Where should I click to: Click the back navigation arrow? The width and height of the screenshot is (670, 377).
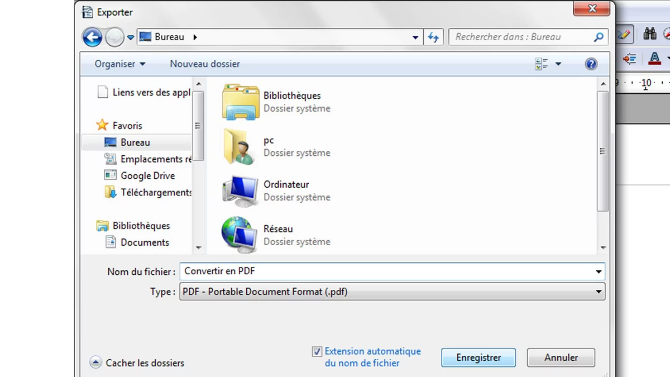(x=92, y=37)
